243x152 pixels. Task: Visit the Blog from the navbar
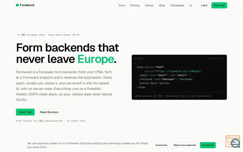click(x=162, y=5)
